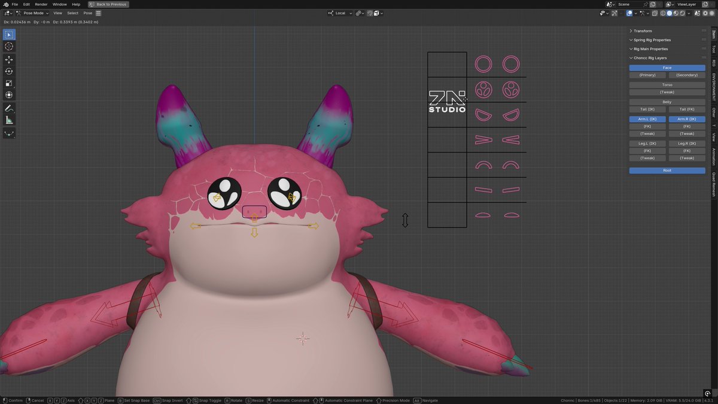
Task: Open the editor type dropdown
Action: (x=8, y=13)
